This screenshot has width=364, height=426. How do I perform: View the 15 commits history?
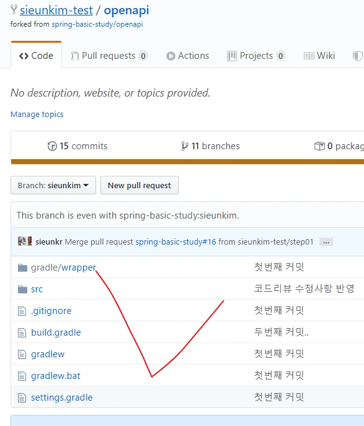[x=78, y=146]
